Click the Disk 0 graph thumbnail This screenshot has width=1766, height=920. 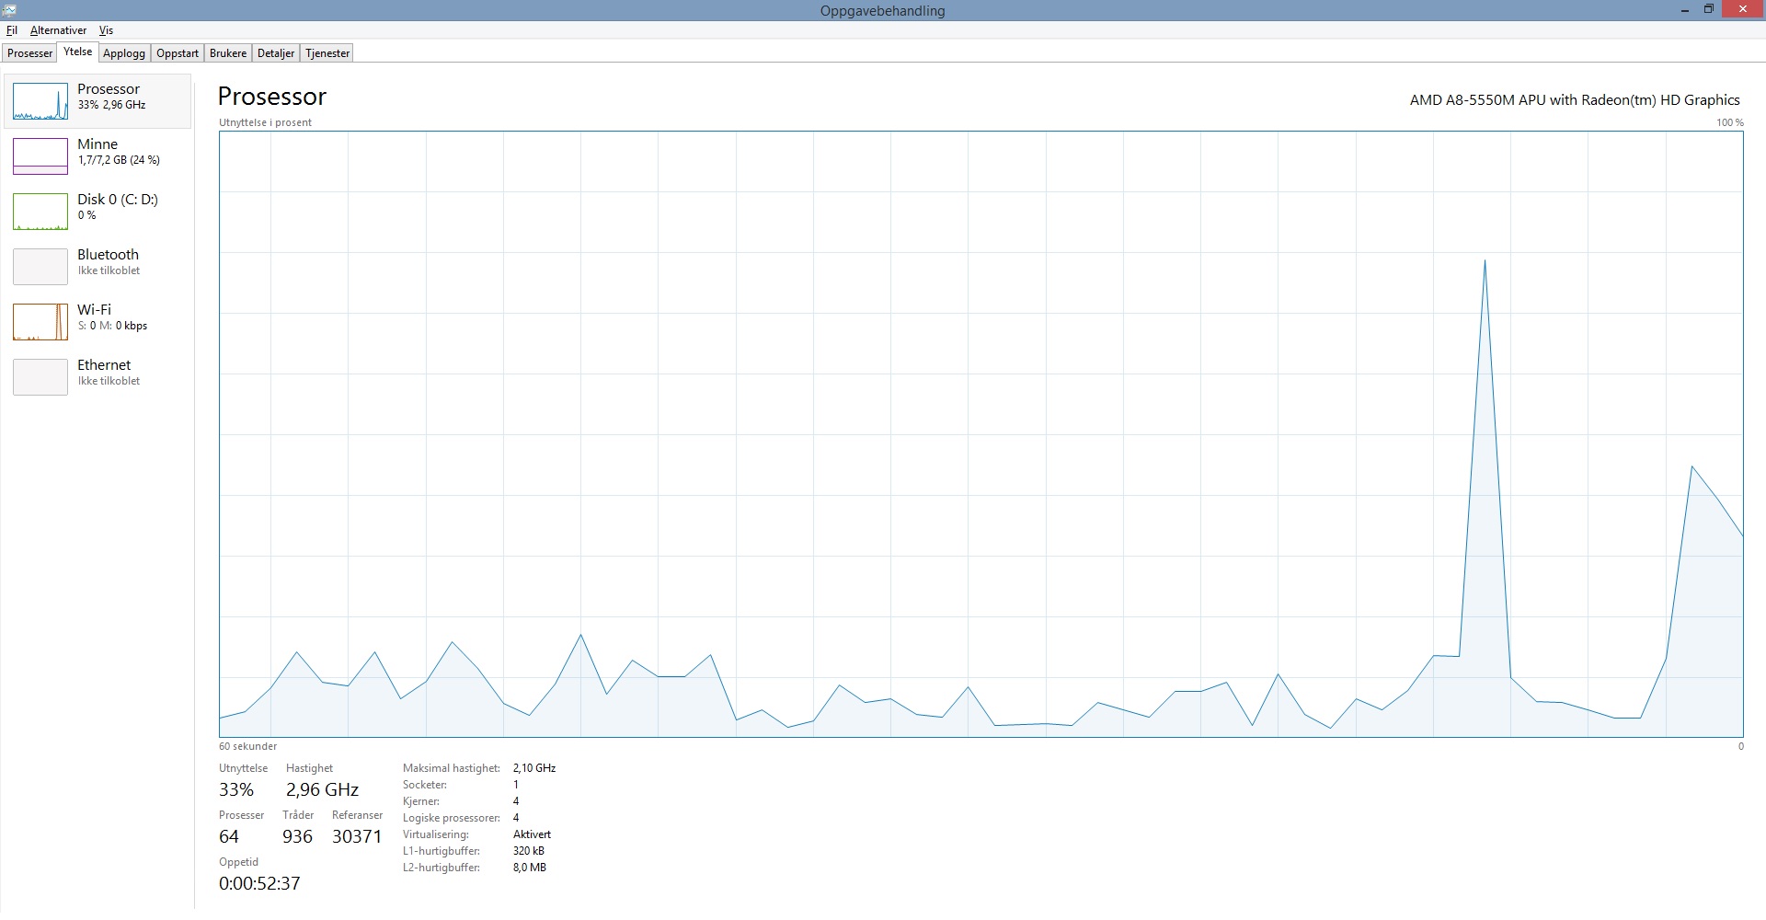40,212
